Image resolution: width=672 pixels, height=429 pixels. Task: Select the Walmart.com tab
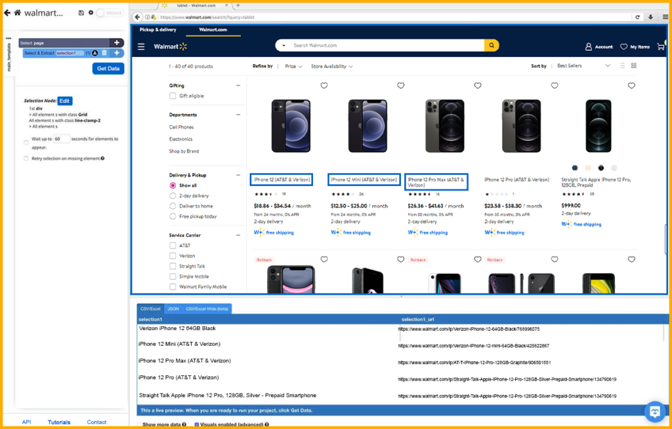(x=213, y=30)
